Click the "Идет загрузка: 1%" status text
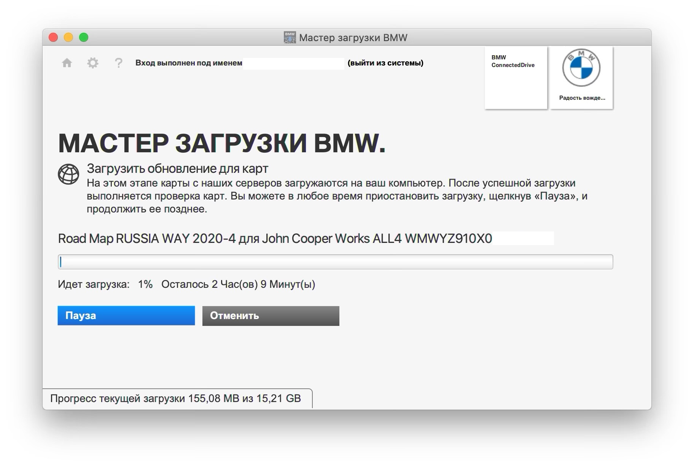 [x=105, y=284]
